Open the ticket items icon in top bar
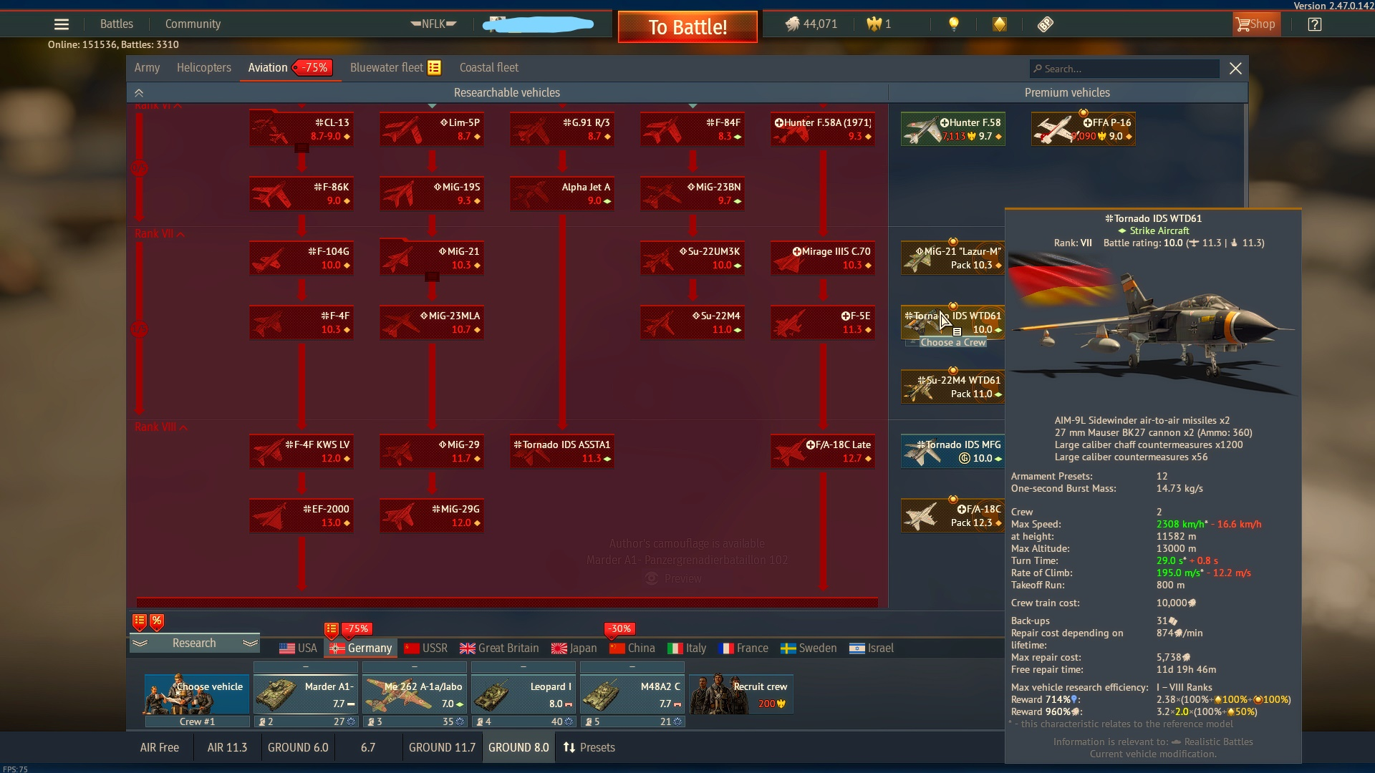Screen dimensions: 1375x773 click(x=1045, y=24)
